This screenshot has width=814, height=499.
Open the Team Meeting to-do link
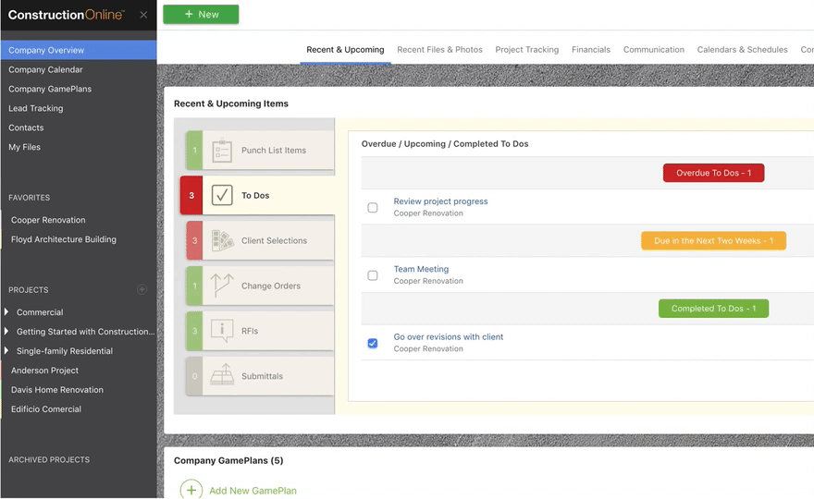[x=421, y=269]
